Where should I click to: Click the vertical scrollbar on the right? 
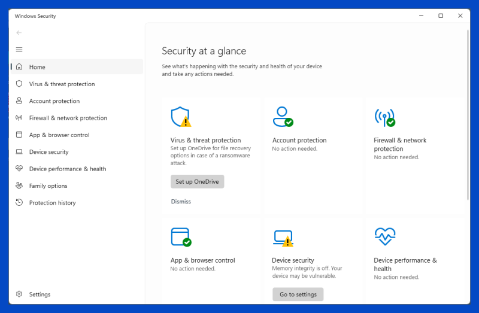coord(468,115)
